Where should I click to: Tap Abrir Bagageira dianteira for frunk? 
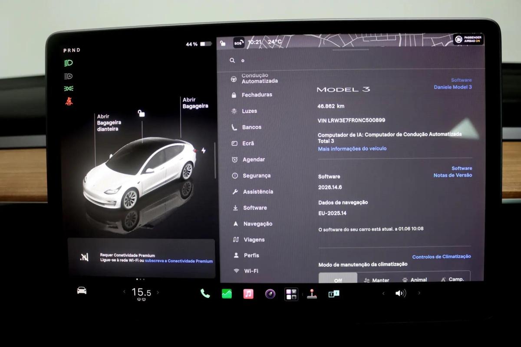pyautogui.click(x=109, y=123)
